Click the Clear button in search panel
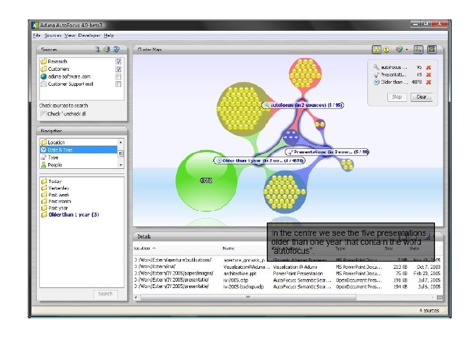The width and height of the screenshot is (464, 348). 421,97
